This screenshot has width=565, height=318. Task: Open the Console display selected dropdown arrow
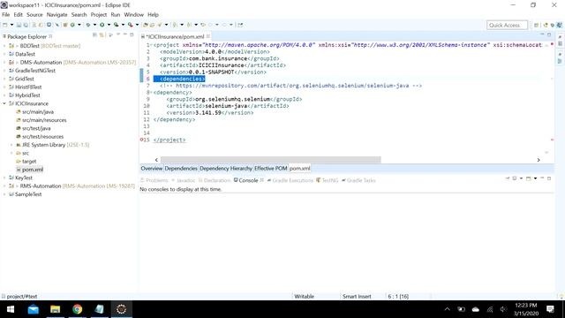521,178
